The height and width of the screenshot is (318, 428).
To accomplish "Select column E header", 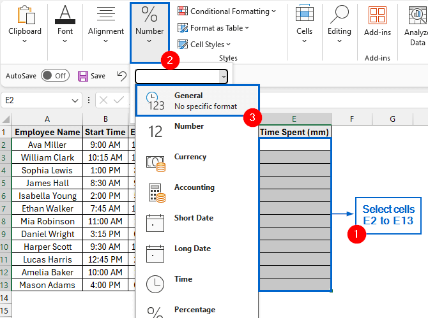I will pos(294,119).
